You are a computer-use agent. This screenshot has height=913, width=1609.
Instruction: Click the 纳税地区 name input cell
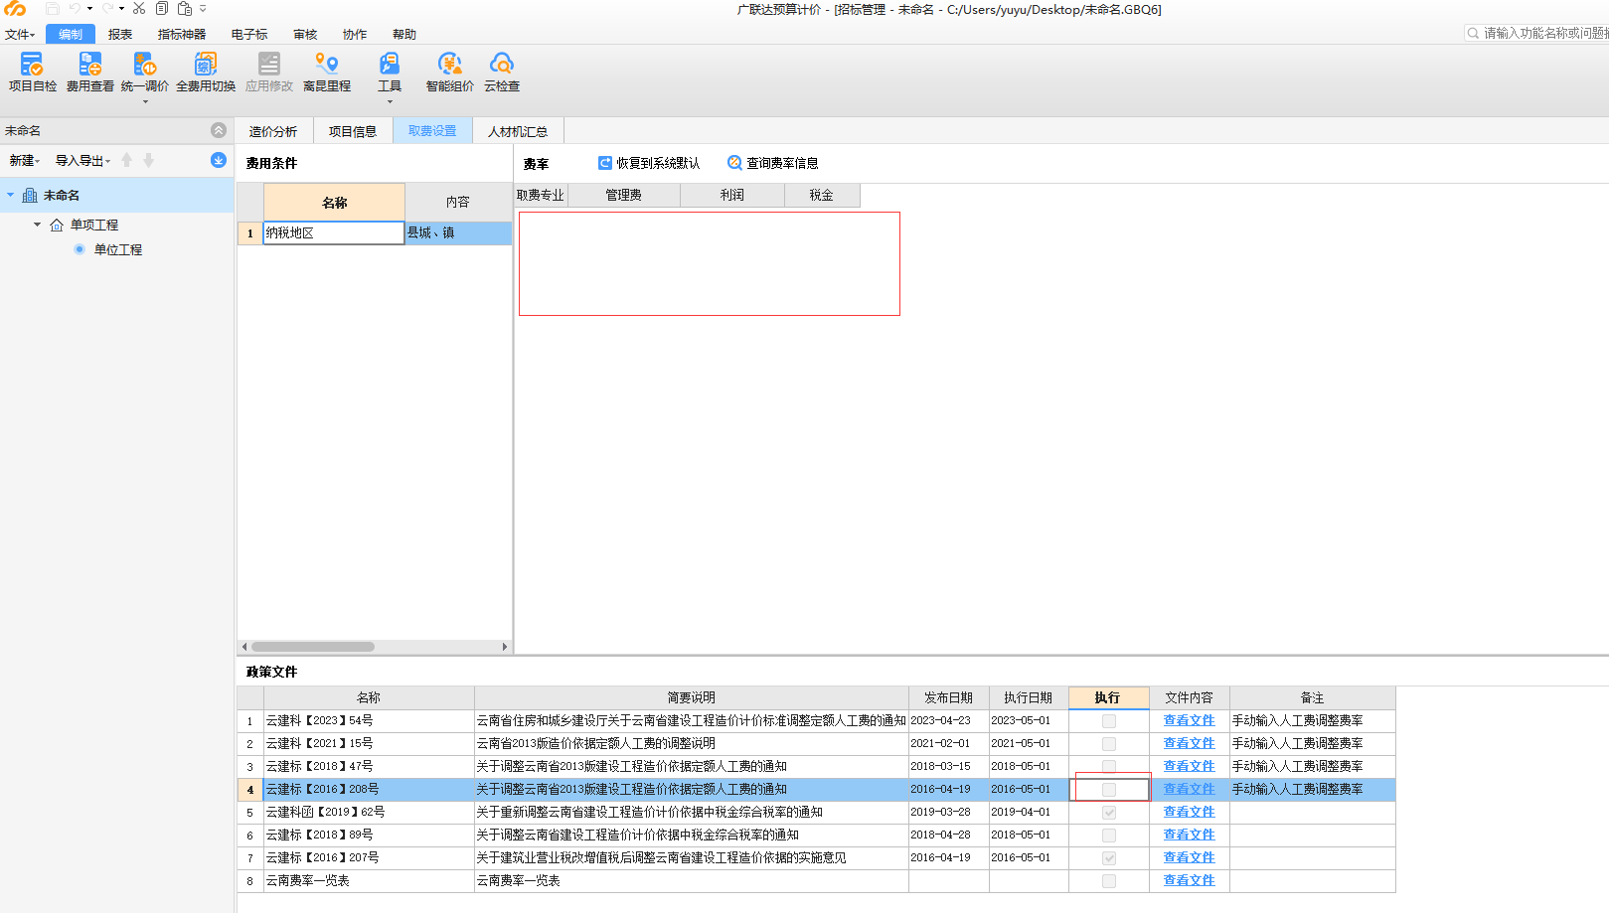pyautogui.click(x=334, y=233)
